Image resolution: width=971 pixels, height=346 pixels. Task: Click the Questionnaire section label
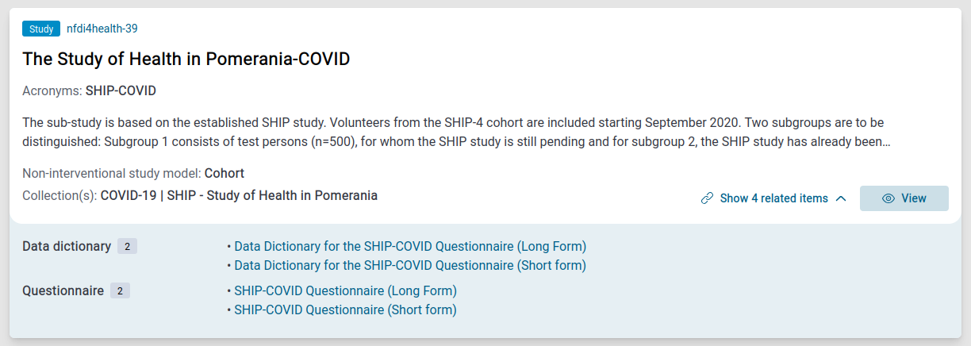(63, 290)
